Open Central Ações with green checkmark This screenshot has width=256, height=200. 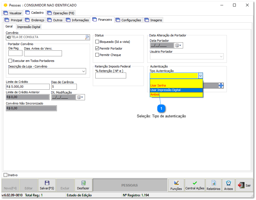pyautogui.click(x=195, y=185)
